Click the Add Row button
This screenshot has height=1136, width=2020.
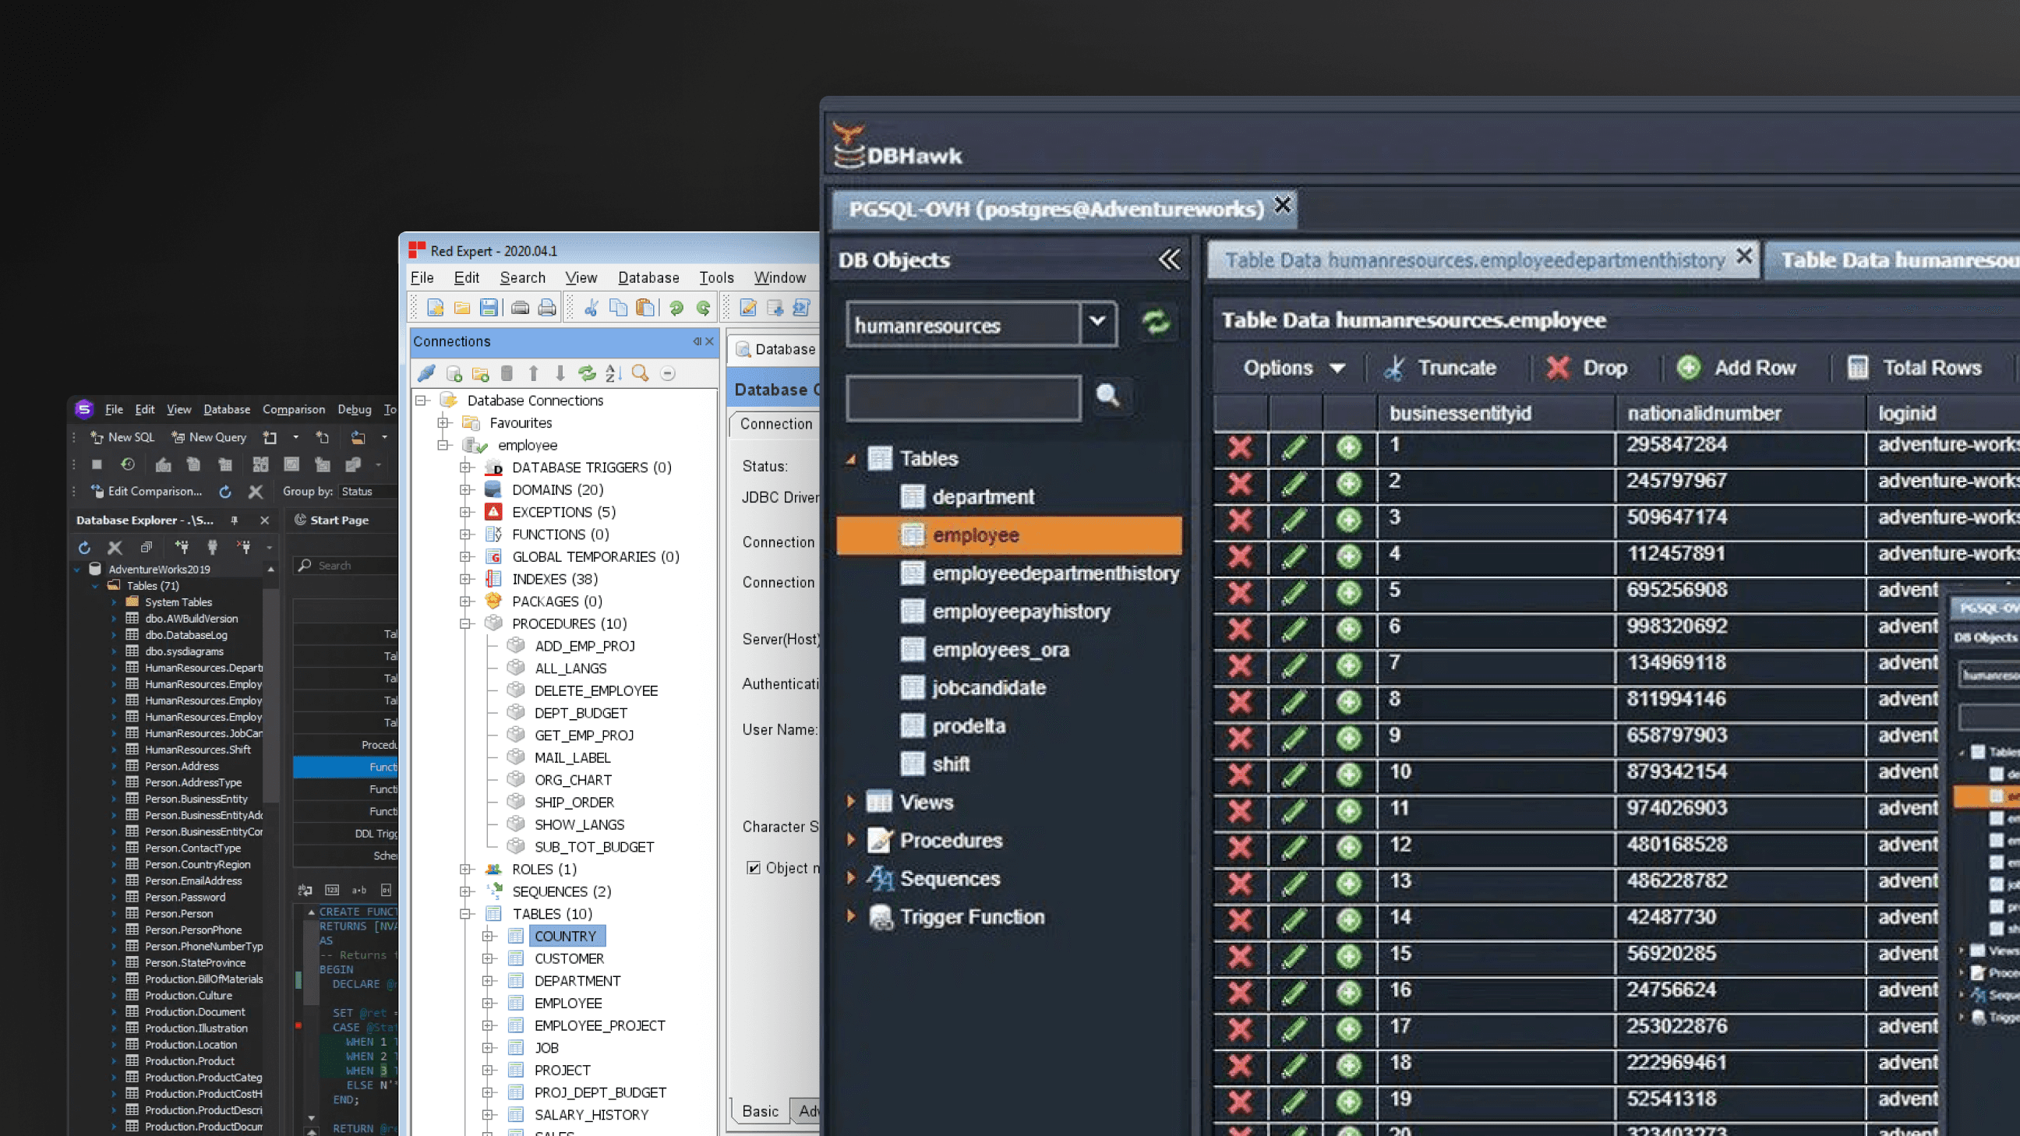(x=1736, y=368)
